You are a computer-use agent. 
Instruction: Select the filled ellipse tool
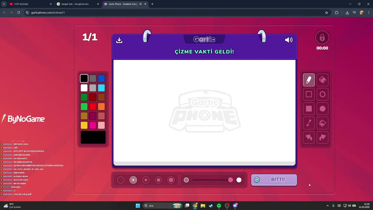coord(323,109)
